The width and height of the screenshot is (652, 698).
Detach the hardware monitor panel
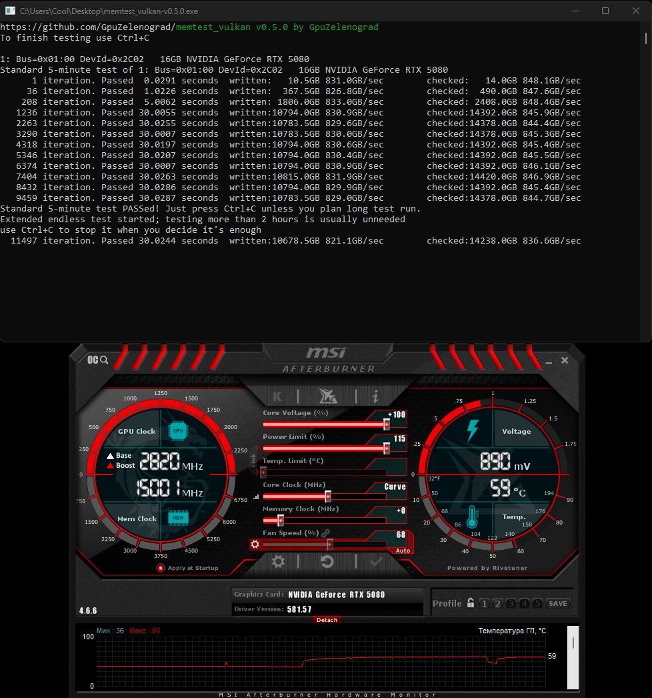tap(327, 620)
